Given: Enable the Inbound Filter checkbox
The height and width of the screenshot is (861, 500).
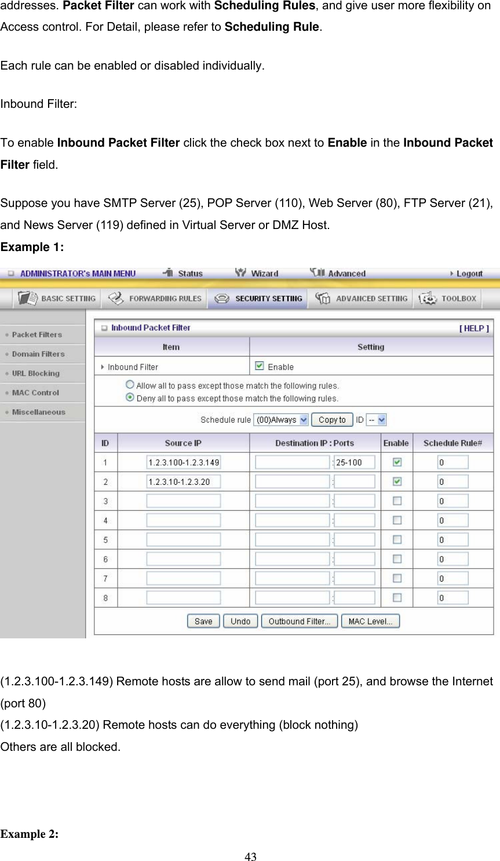Looking at the screenshot, I should (x=259, y=365).
